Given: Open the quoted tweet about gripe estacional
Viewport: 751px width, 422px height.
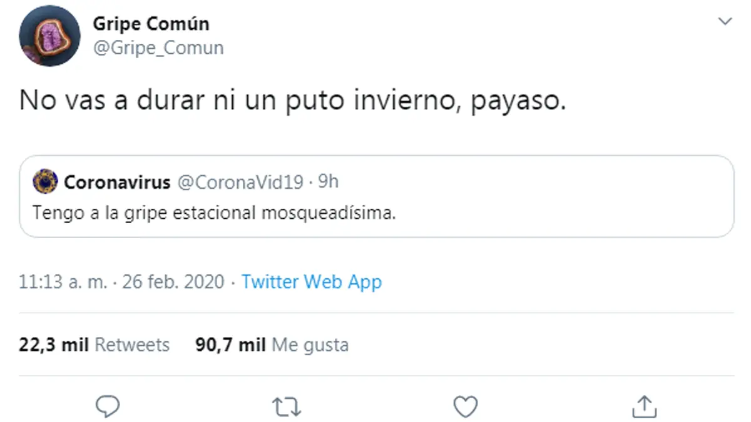Looking at the screenshot, I should point(375,213).
